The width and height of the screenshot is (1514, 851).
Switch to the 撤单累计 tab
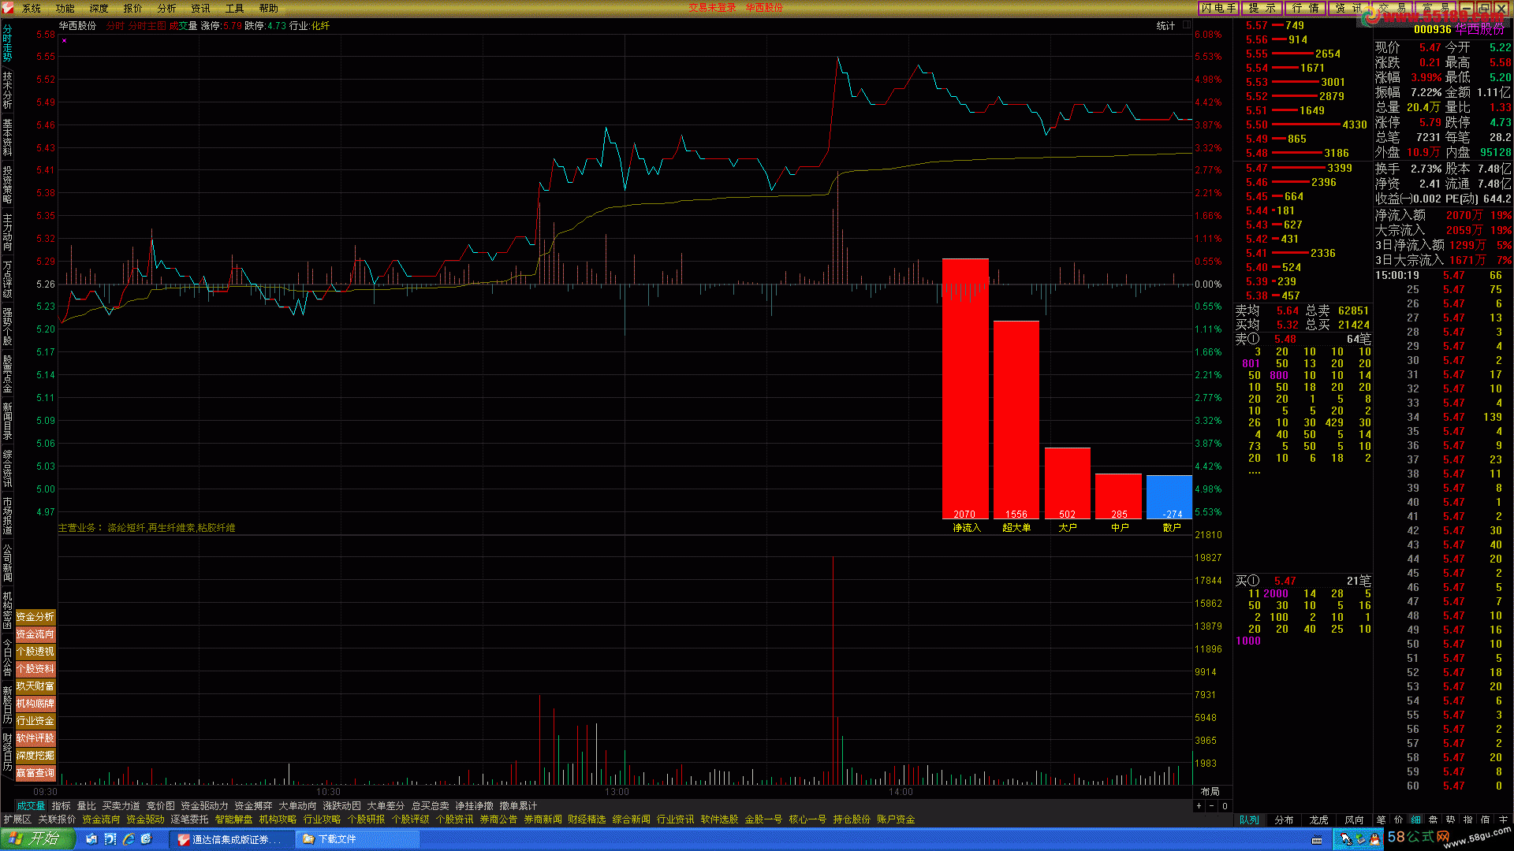518,806
